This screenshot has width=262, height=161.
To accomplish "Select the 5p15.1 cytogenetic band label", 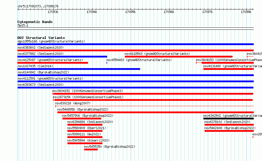I will point(23,25).
